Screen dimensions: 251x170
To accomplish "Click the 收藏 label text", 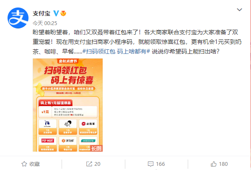I will click(35, 164).
